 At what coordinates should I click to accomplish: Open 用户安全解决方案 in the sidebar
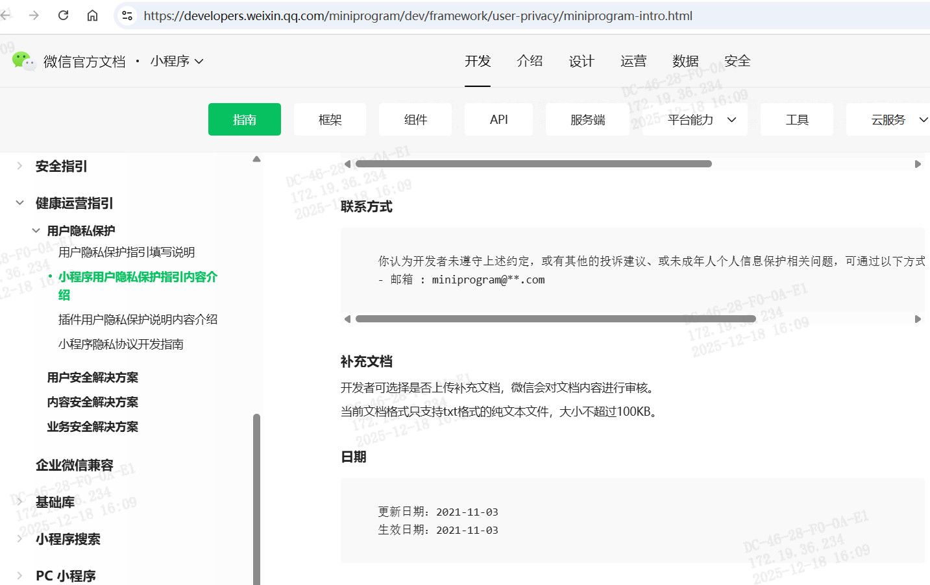tap(92, 377)
